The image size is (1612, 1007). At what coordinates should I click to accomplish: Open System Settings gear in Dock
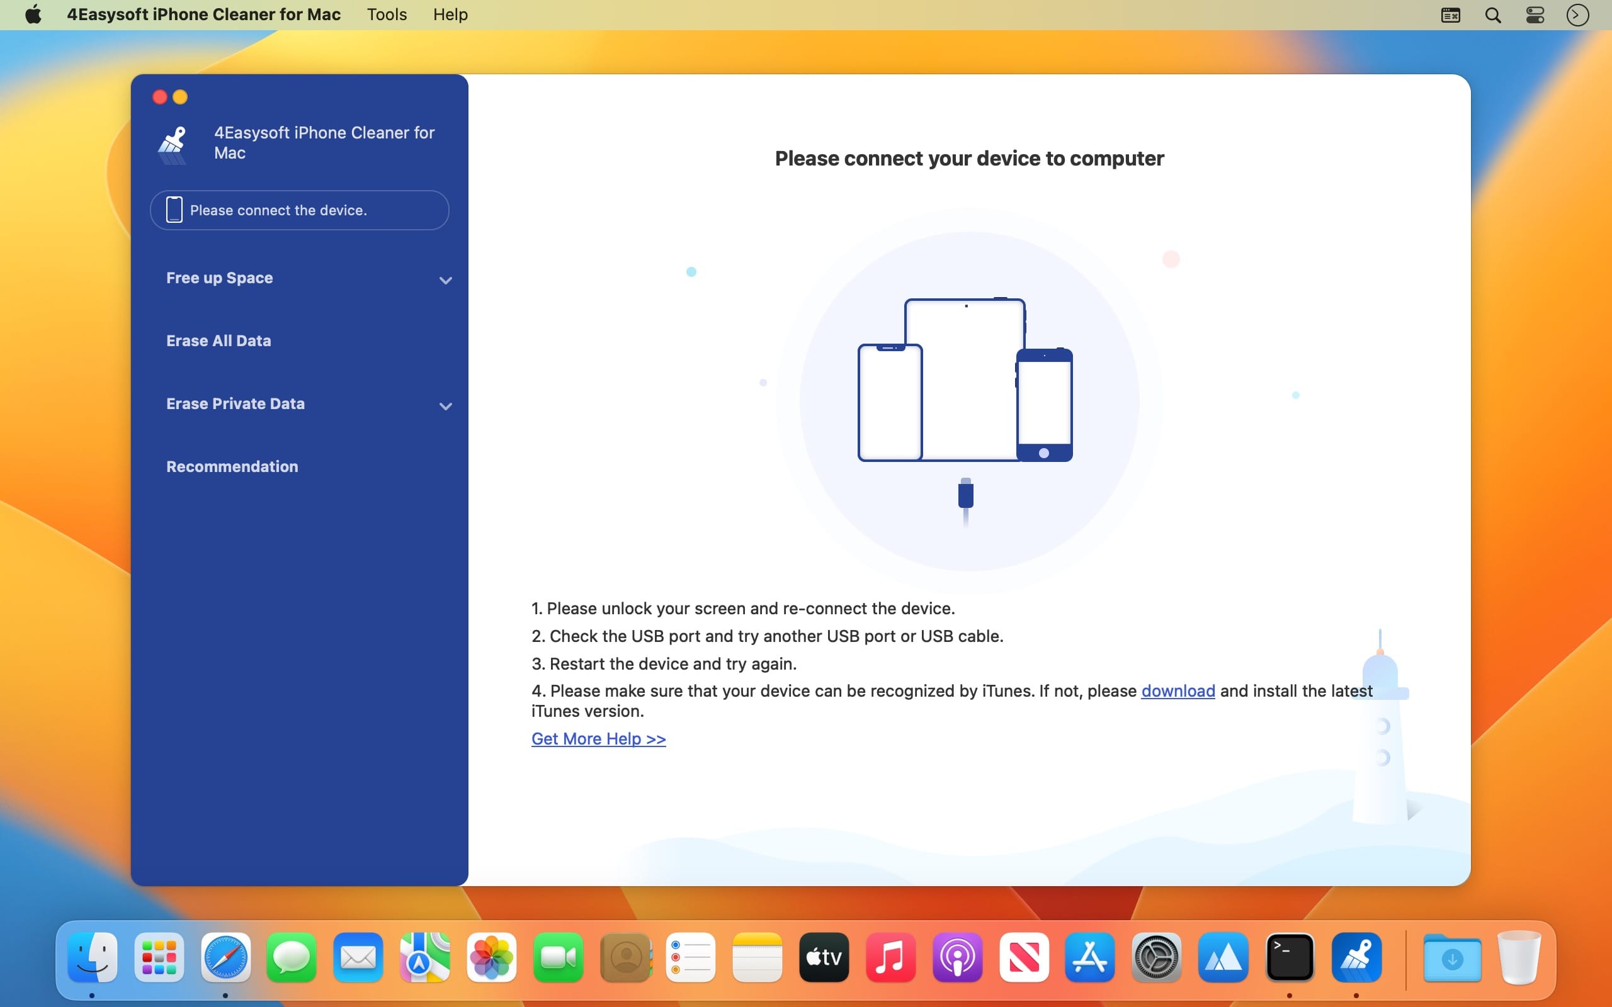1156,958
